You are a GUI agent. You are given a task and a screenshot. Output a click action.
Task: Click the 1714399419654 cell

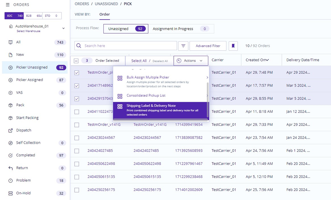click(x=189, y=125)
